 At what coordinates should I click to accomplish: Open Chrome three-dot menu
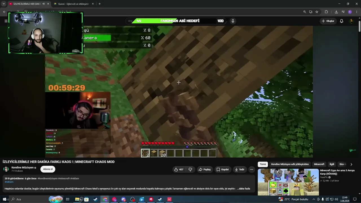[357, 12]
